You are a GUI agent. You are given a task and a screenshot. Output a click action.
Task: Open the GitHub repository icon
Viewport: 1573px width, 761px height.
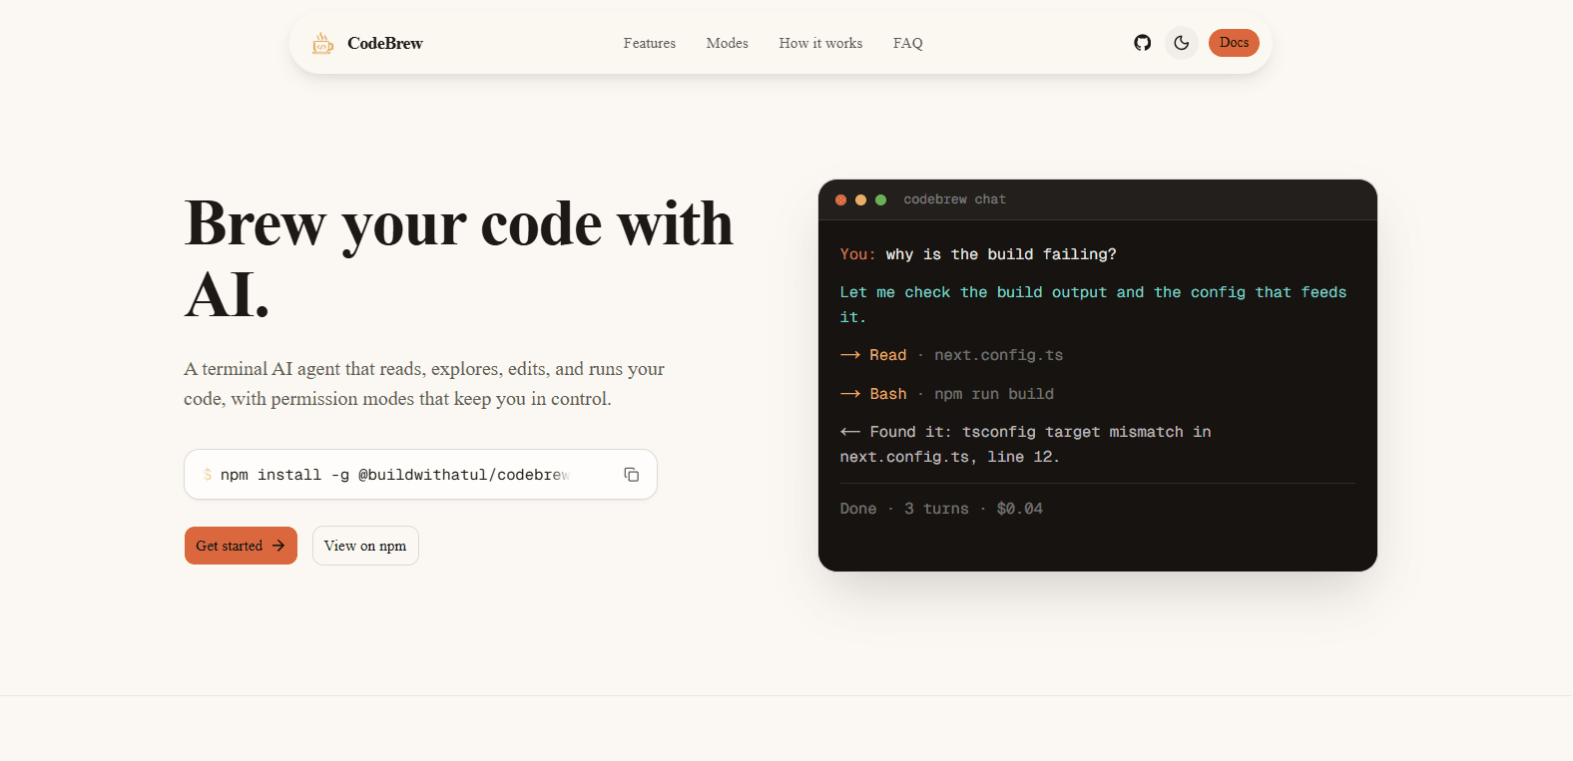point(1143,43)
